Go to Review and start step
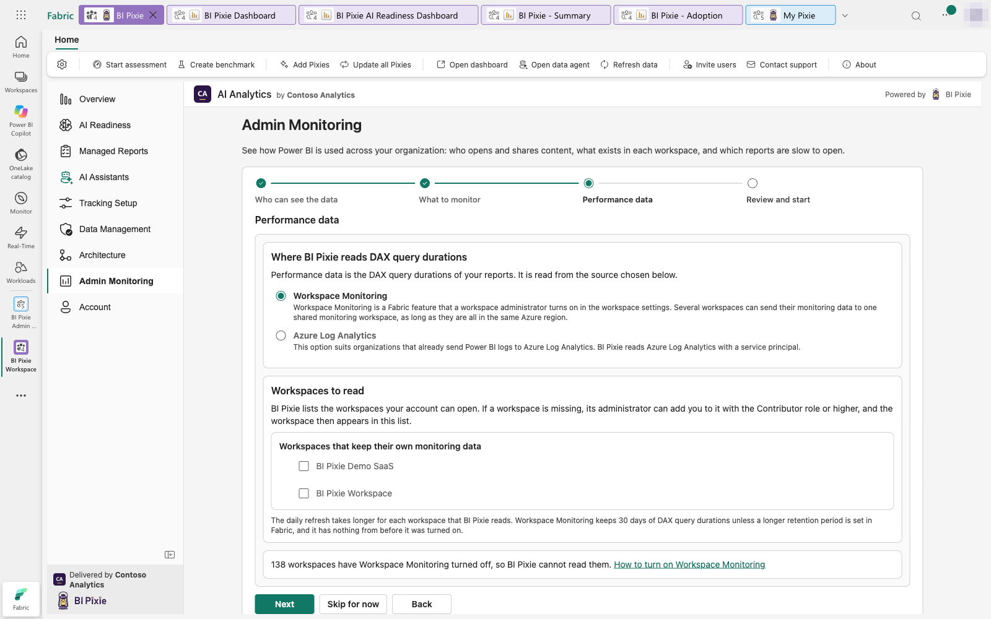 [778, 191]
